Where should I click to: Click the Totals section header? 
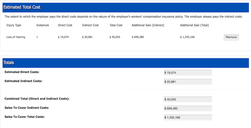9,63
